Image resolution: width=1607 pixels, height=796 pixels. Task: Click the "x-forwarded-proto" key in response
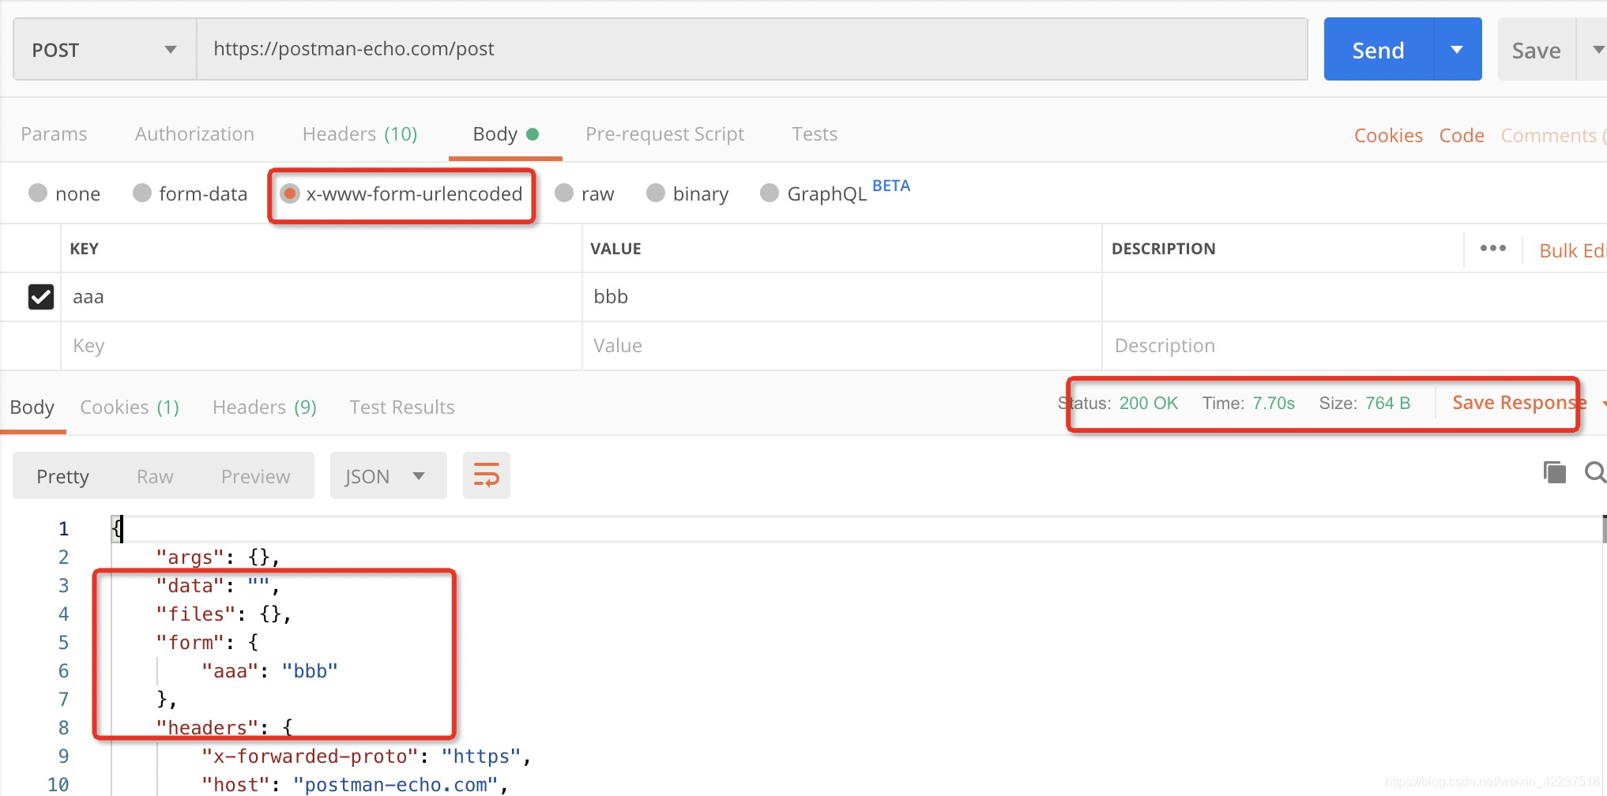click(x=310, y=756)
